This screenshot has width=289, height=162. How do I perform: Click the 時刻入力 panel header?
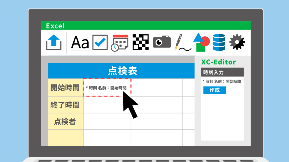point(222,72)
